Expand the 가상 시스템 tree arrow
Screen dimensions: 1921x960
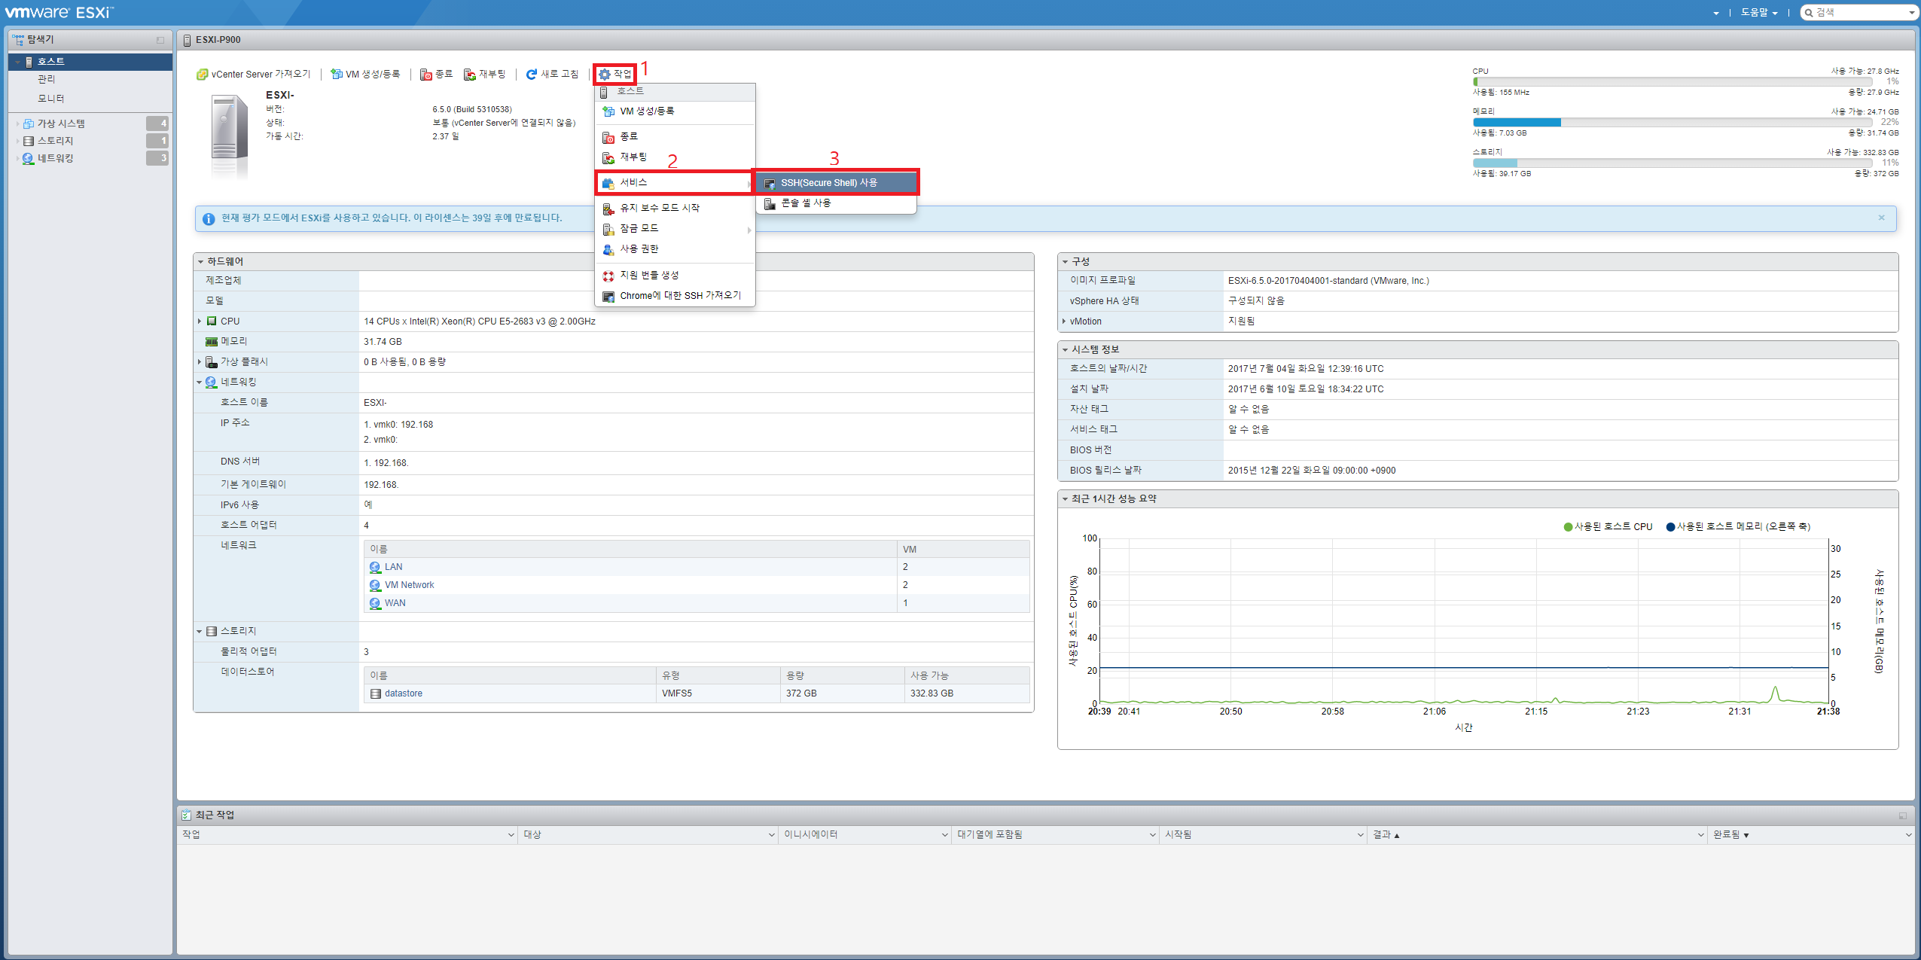tap(17, 123)
